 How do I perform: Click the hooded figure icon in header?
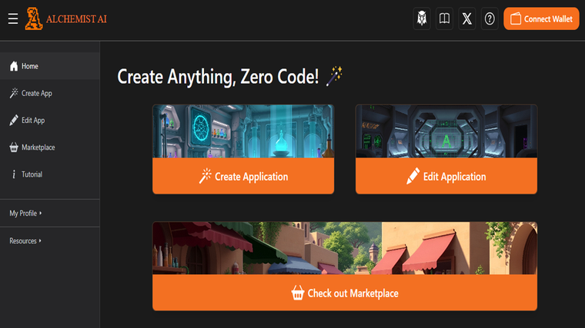point(422,19)
